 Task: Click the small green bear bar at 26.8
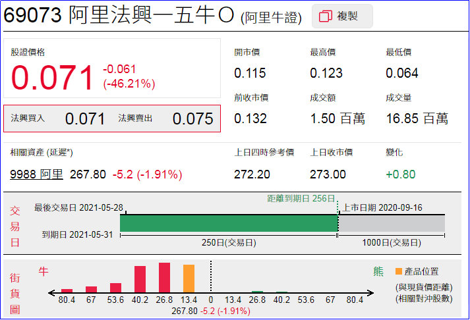(257, 292)
